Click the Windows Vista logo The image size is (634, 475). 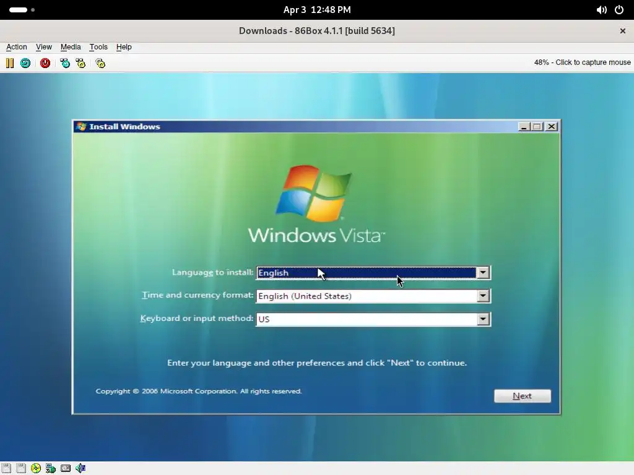click(316, 204)
